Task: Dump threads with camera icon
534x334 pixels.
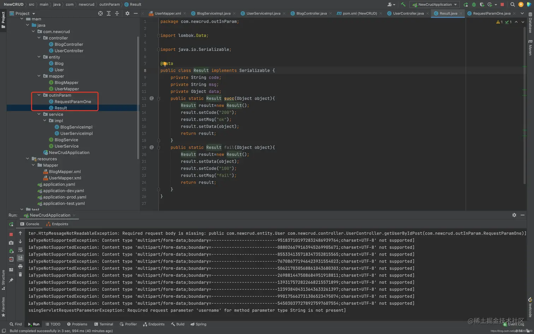Action: (x=11, y=243)
